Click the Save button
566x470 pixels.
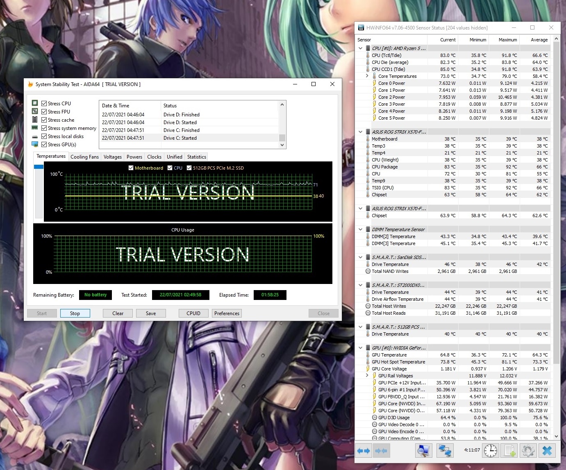coord(151,313)
